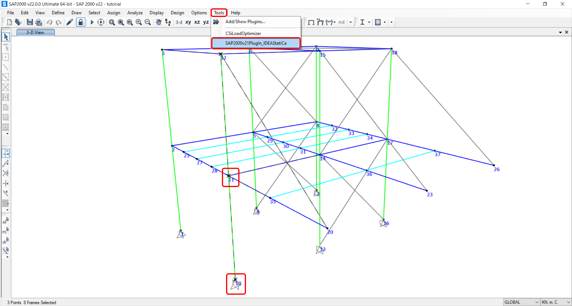Image resolution: width=572 pixels, height=306 pixels.
Task: Click the Select All 'all' icon
Action: tap(5, 221)
